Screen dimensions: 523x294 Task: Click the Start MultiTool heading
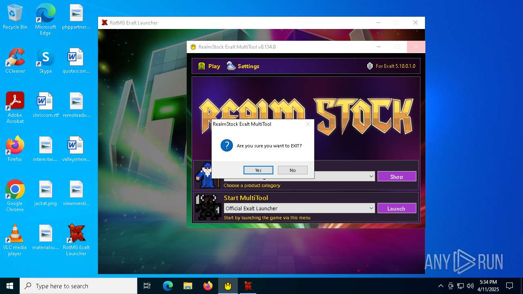coord(246,198)
